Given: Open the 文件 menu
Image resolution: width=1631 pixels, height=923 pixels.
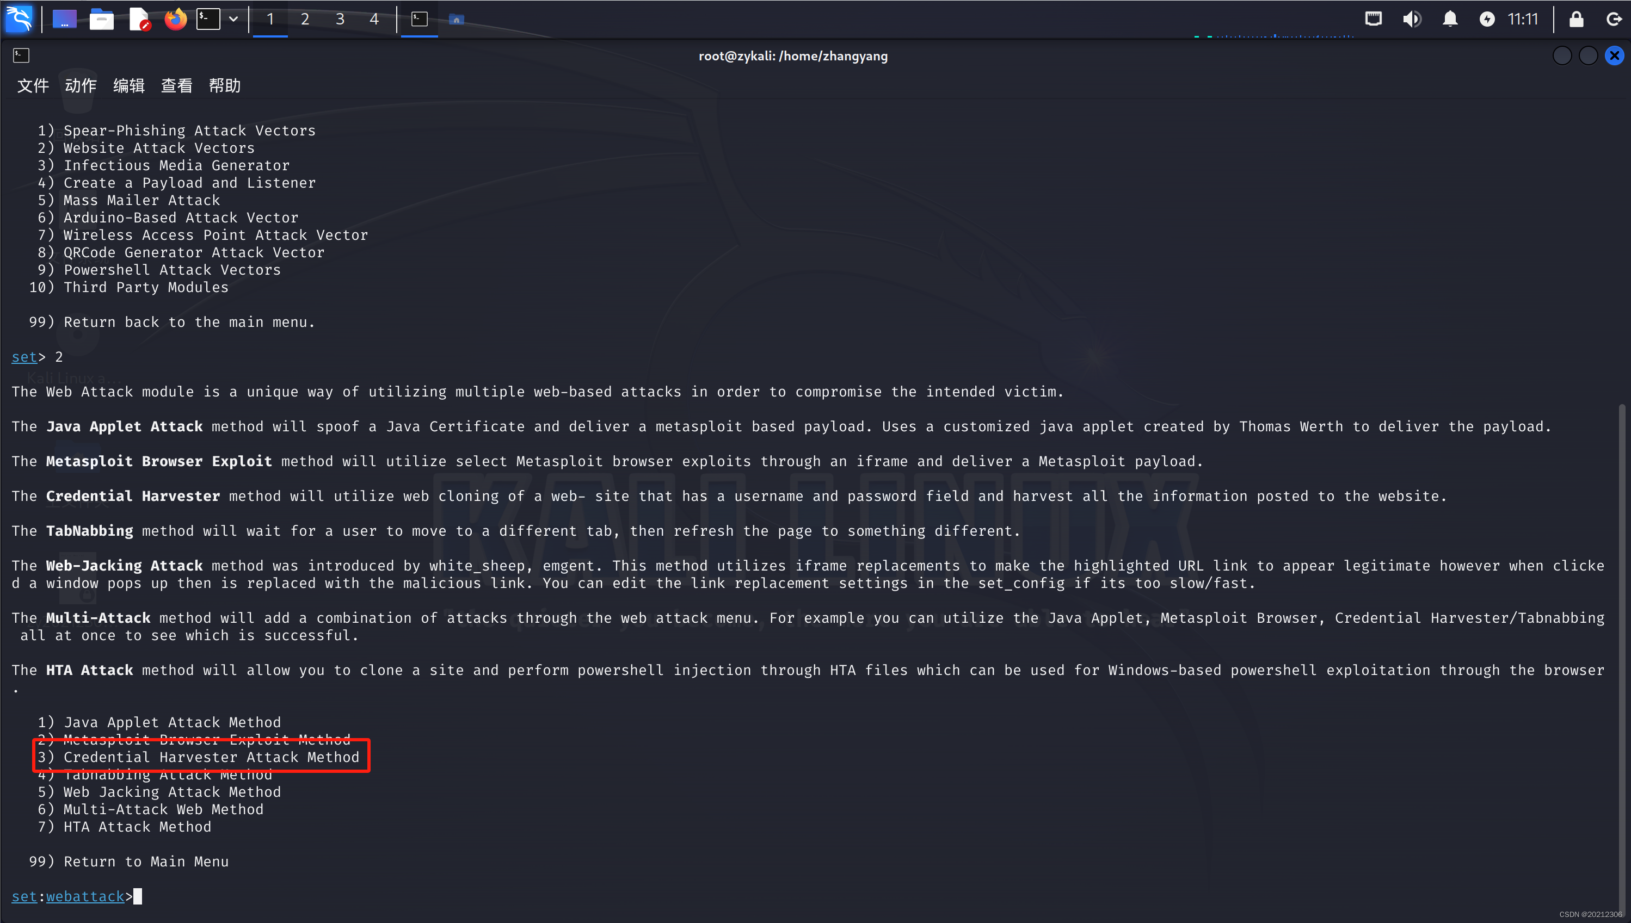Looking at the screenshot, I should (33, 85).
